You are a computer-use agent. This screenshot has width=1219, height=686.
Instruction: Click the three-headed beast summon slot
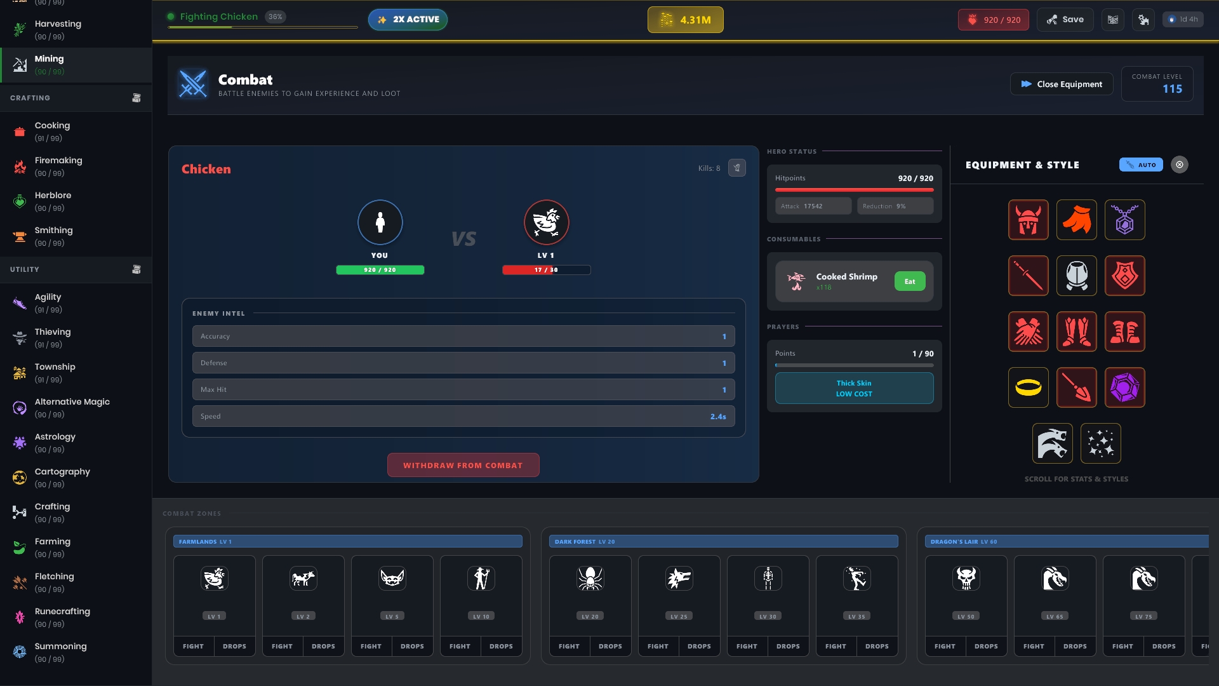click(1052, 443)
